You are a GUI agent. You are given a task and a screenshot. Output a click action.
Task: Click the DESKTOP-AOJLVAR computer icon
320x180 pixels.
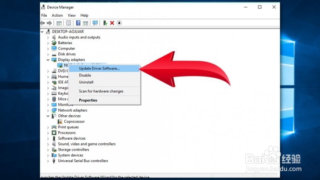click(x=48, y=32)
